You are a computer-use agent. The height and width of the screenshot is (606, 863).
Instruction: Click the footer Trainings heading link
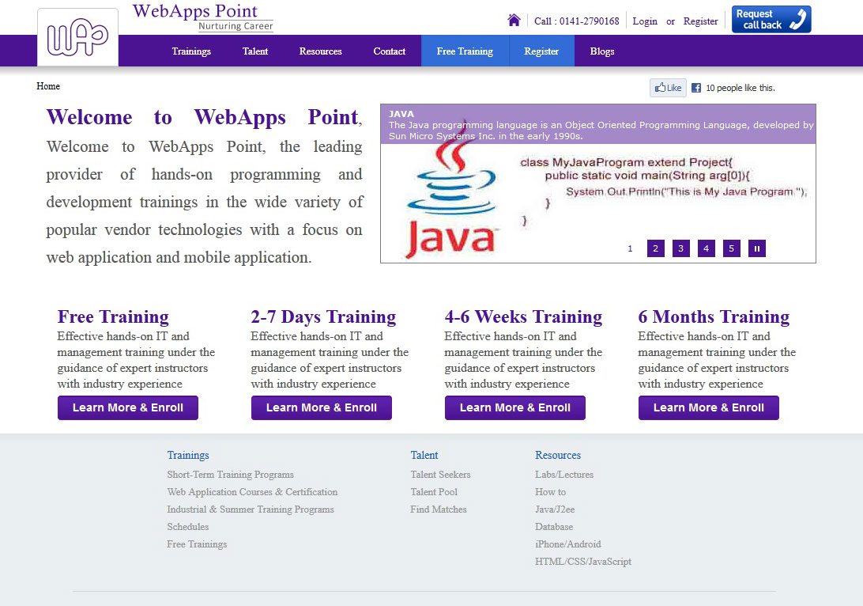coord(188,455)
